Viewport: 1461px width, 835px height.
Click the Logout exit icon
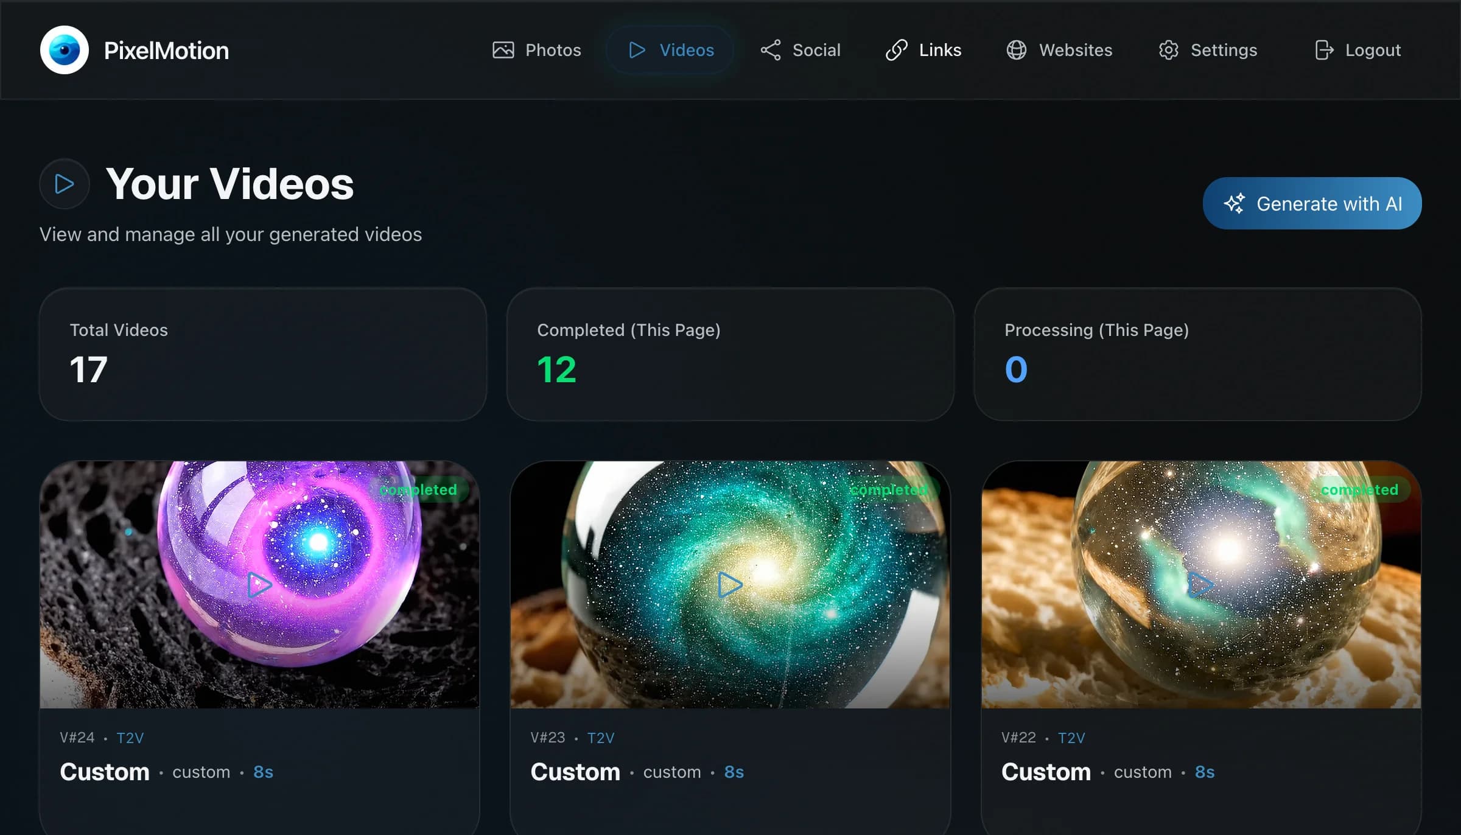[1325, 50]
